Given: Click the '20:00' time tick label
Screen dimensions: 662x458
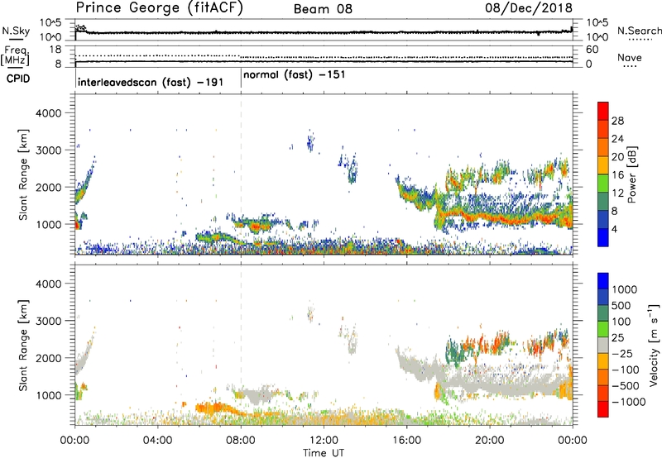Looking at the screenshot, I should click(x=489, y=441).
